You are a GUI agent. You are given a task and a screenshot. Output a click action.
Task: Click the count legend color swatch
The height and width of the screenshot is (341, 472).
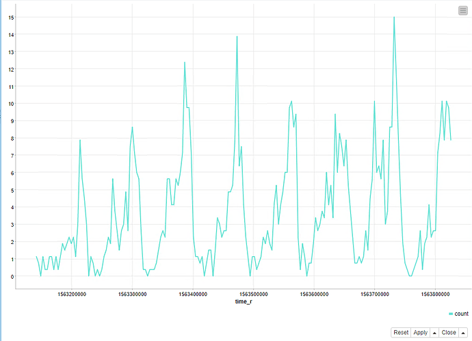[451, 314]
